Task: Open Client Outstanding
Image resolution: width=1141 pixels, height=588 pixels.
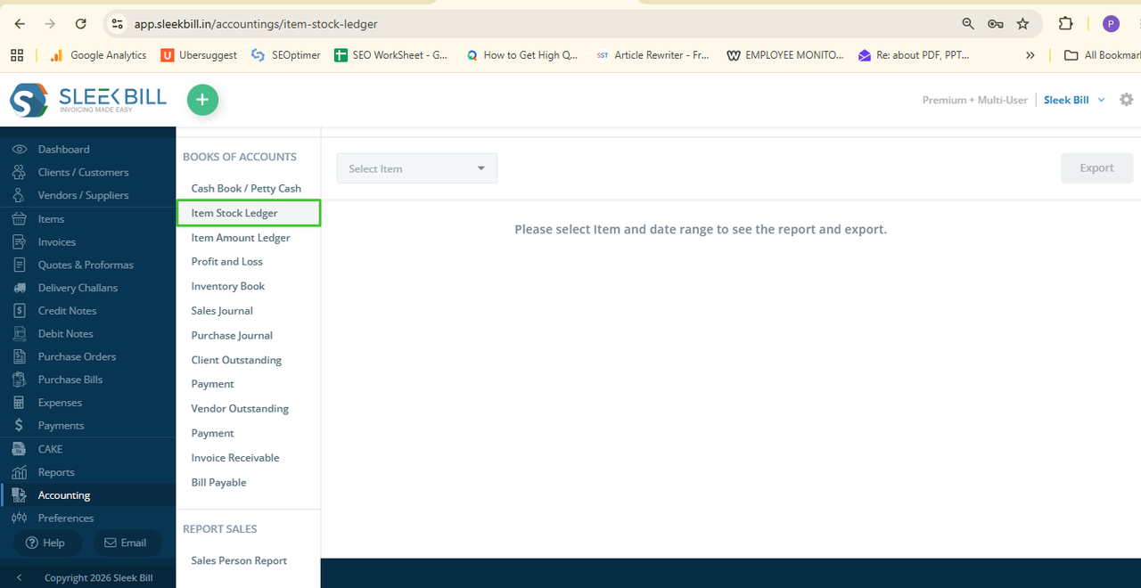Action: click(236, 360)
